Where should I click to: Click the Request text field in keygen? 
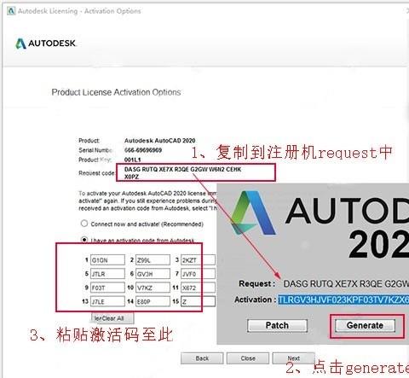tap(345, 283)
